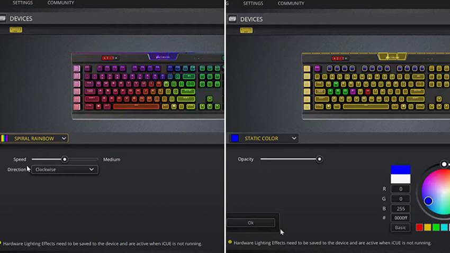Click the Devices keyboard icon in right panel

[232, 19]
